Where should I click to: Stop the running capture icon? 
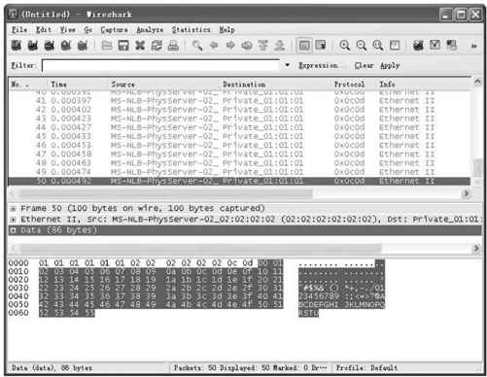66,46
